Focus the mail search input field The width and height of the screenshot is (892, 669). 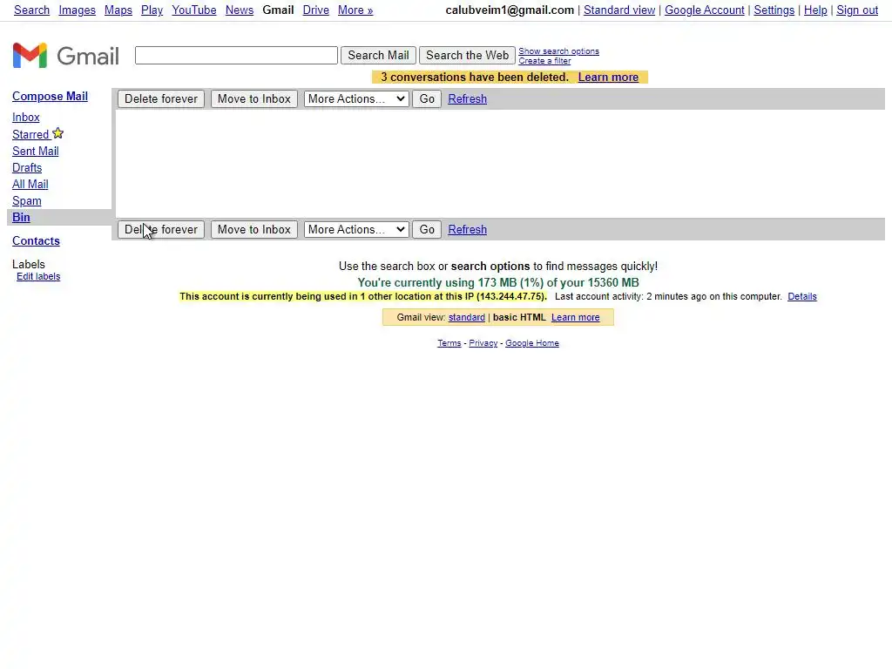tap(236, 55)
